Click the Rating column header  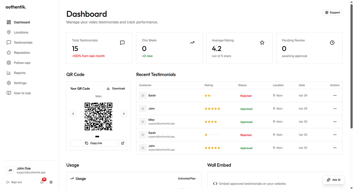[x=208, y=85]
